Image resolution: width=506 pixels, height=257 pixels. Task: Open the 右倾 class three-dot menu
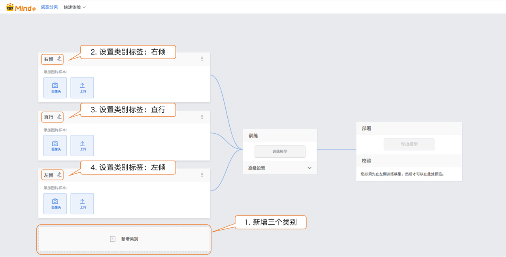(202, 59)
